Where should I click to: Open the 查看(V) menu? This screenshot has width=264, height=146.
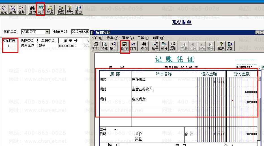click(128, 38)
